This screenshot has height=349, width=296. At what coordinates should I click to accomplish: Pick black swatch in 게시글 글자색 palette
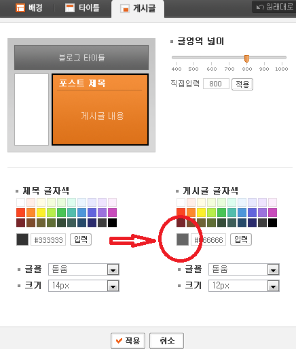tap(272, 223)
